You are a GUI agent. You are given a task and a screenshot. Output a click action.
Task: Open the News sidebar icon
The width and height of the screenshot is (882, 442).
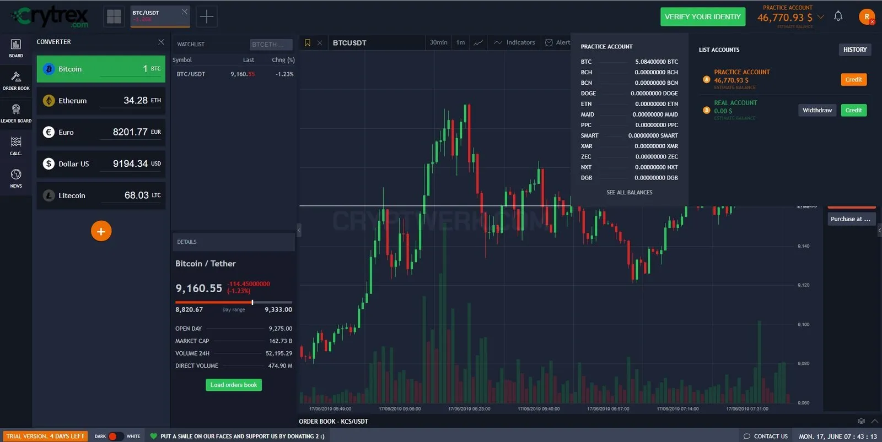(16, 178)
